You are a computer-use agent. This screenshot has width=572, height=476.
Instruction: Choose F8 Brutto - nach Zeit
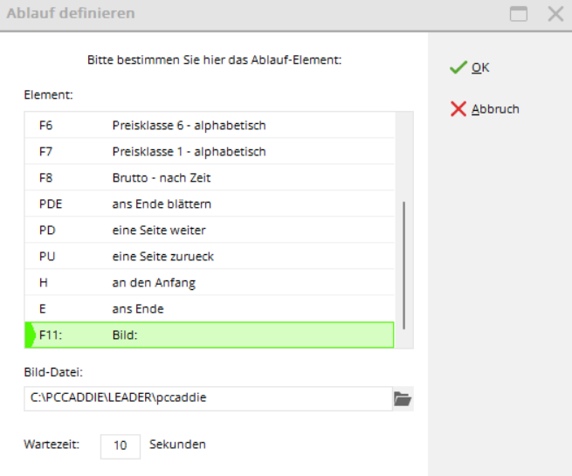[162, 177]
